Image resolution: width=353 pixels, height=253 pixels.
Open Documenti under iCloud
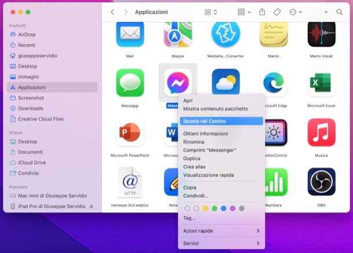click(52, 152)
